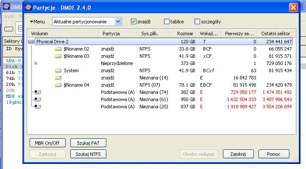Select the Physical Drive 2 row
306x169 pixels.
(x=164, y=42)
